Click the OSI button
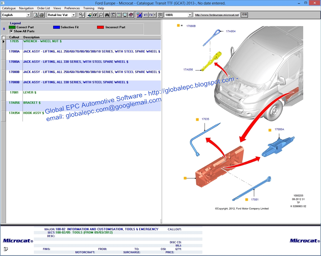This screenshot has height=256, width=321. click(x=244, y=14)
